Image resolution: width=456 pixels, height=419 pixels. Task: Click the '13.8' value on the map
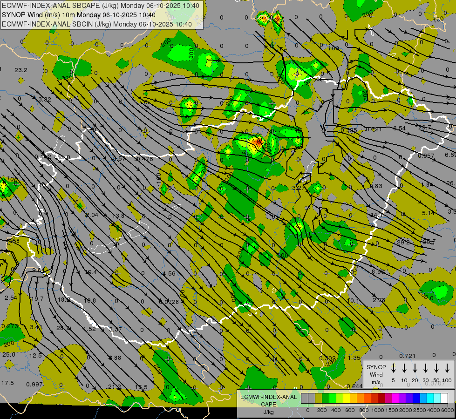point(118,216)
